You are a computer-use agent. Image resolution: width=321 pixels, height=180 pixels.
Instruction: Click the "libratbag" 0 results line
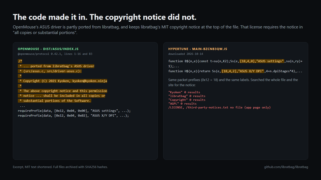click(187, 96)
